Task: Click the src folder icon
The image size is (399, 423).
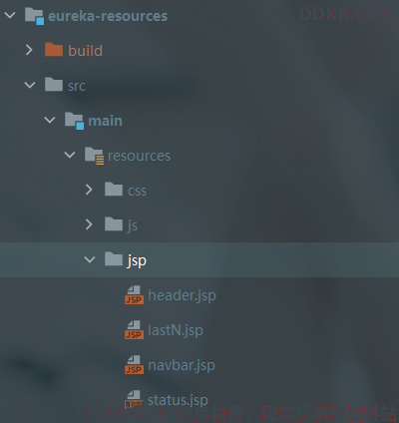Action: pos(54,85)
